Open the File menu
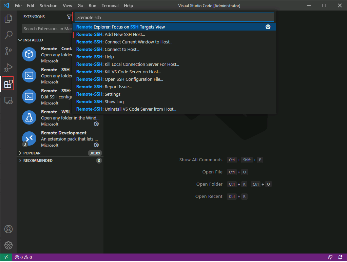 18,5
